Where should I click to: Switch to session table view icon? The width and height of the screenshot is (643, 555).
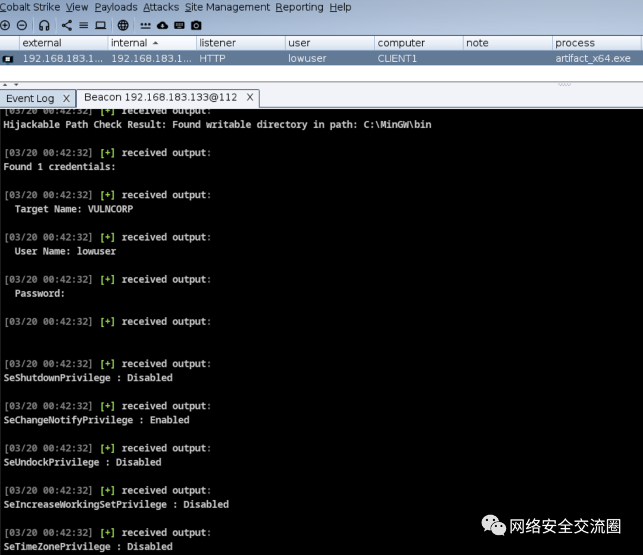coord(84,26)
